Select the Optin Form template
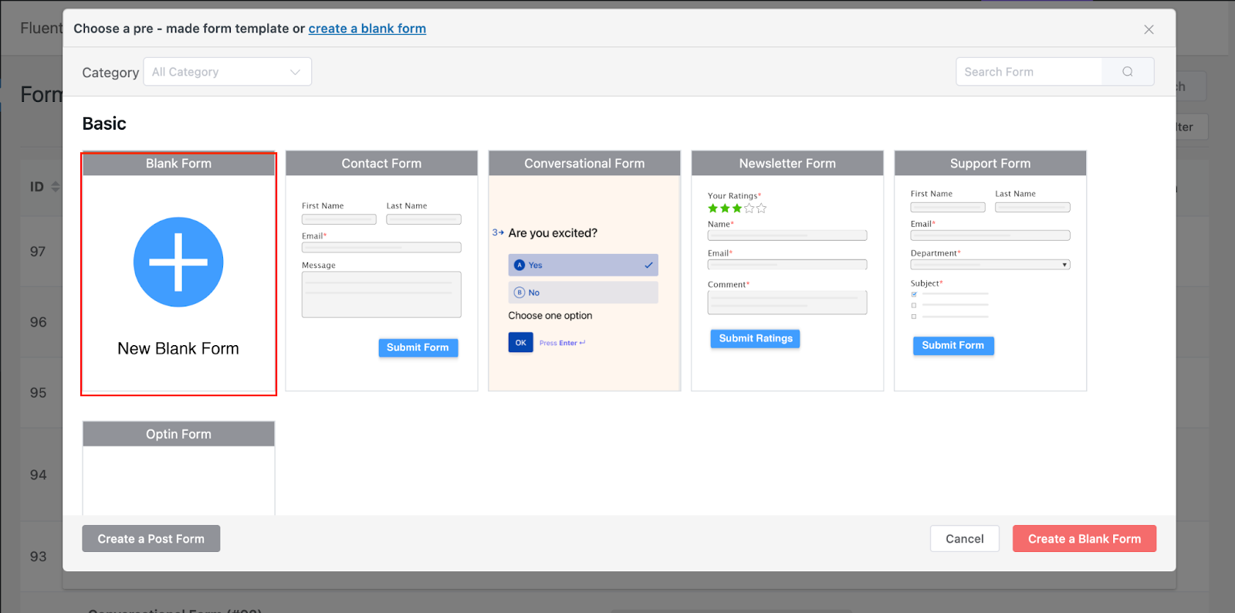 pyautogui.click(x=178, y=468)
